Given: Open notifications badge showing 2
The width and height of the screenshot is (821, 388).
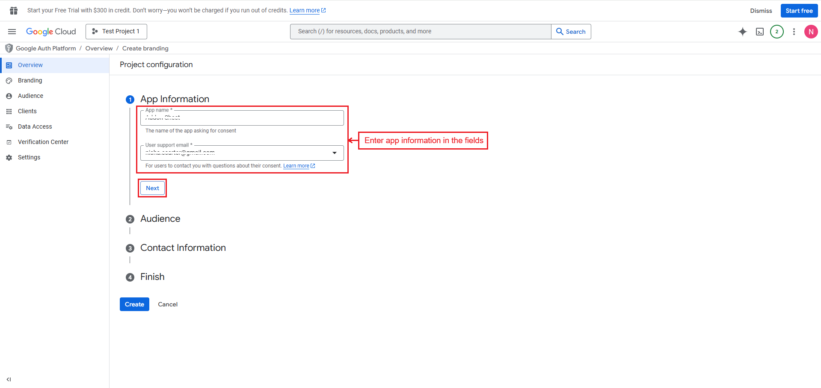Looking at the screenshot, I should [x=777, y=32].
